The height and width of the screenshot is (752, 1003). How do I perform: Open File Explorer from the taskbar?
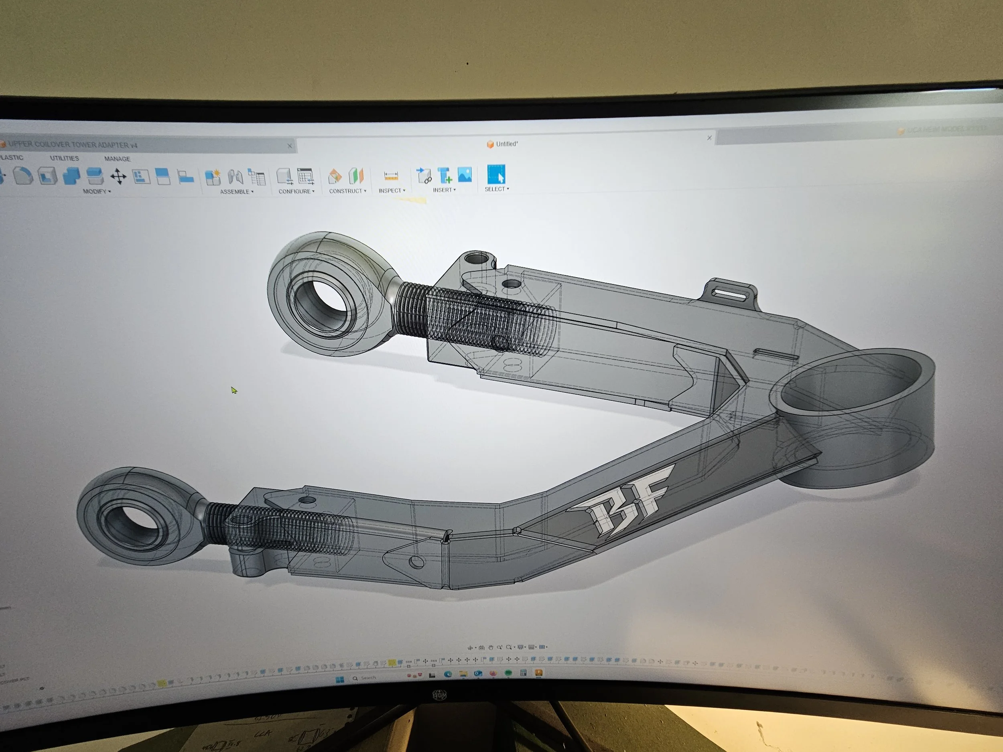(x=463, y=674)
